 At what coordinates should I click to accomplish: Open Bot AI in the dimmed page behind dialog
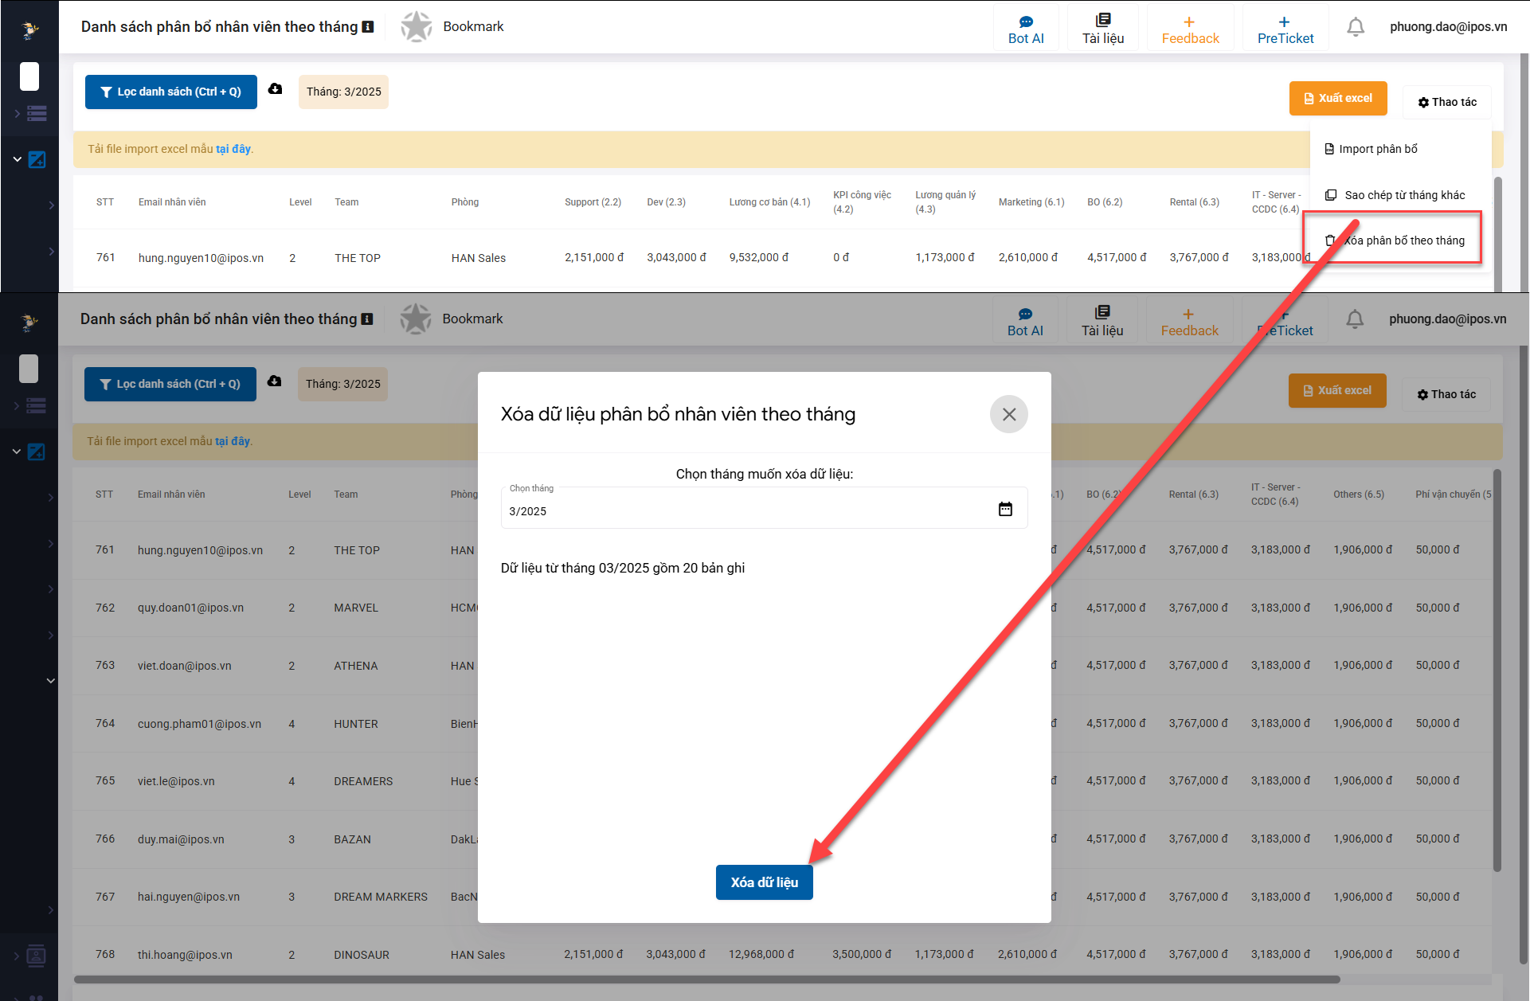[1025, 322]
